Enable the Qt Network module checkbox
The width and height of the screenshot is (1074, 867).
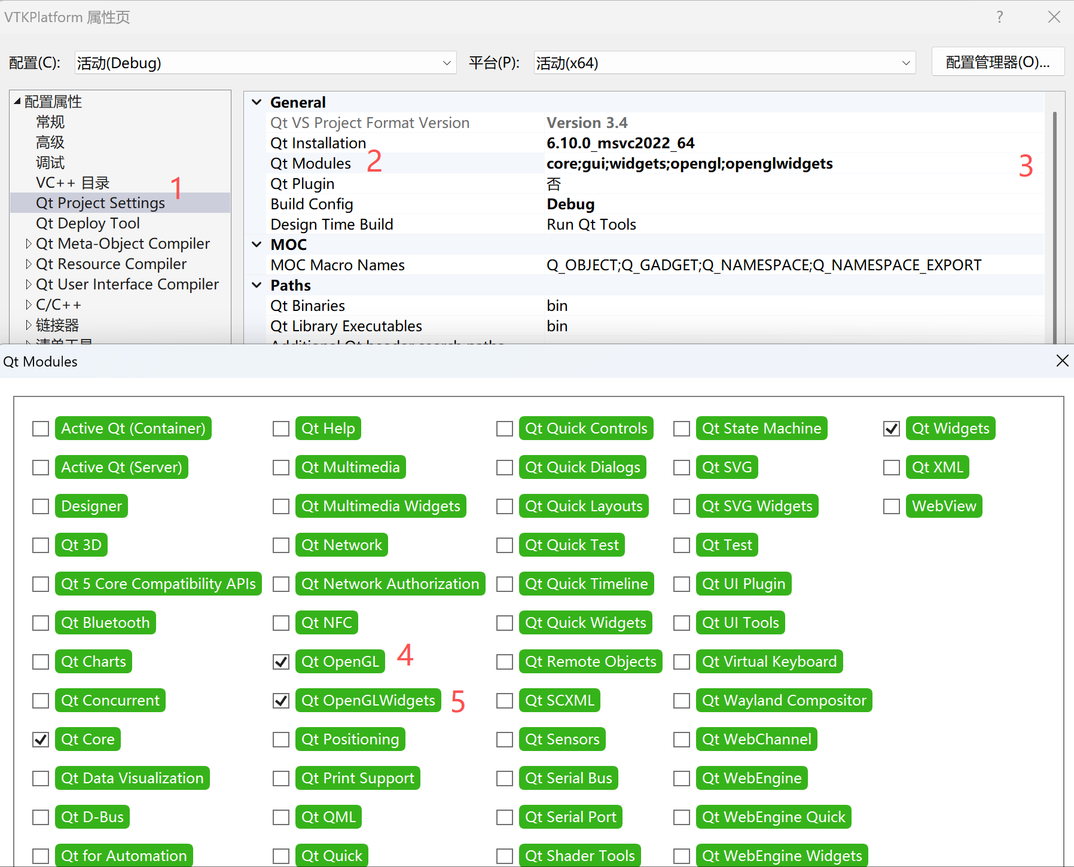click(281, 545)
